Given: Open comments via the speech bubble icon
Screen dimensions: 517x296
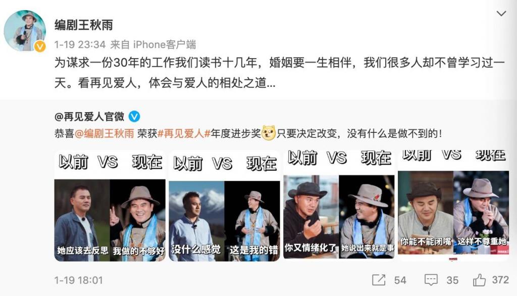Looking at the screenshot, I should (x=431, y=280).
